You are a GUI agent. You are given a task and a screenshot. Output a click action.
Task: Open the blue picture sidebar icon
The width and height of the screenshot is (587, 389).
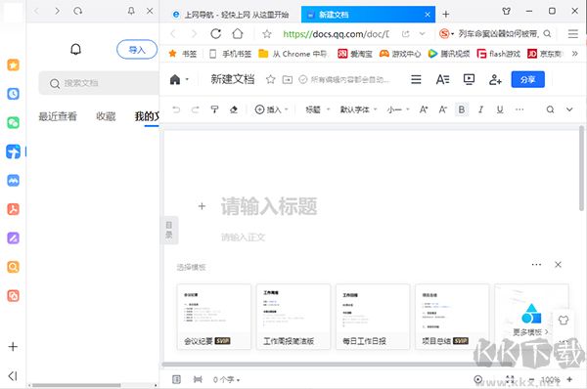click(13, 180)
